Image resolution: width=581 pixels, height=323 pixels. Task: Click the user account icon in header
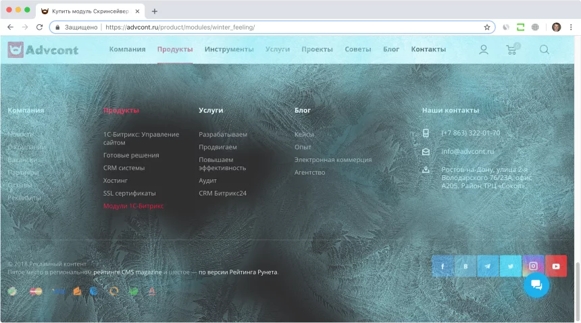[x=484, y=49]
